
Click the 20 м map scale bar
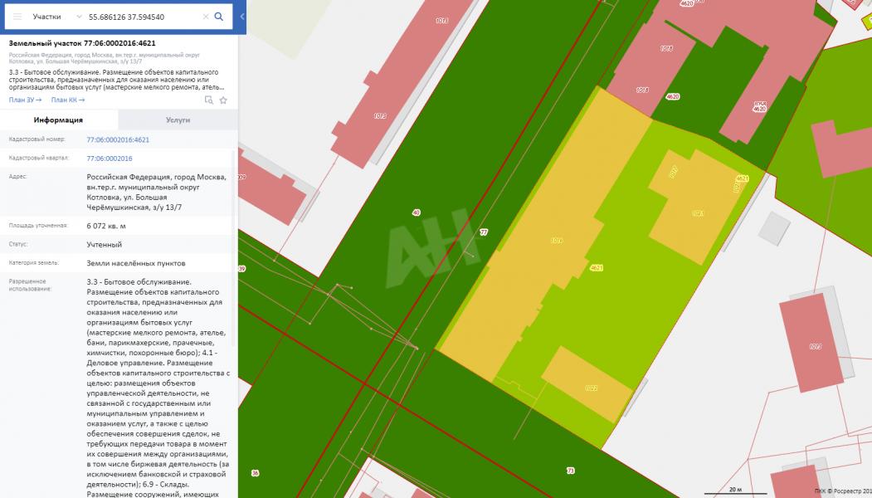(x=735, y=491)
